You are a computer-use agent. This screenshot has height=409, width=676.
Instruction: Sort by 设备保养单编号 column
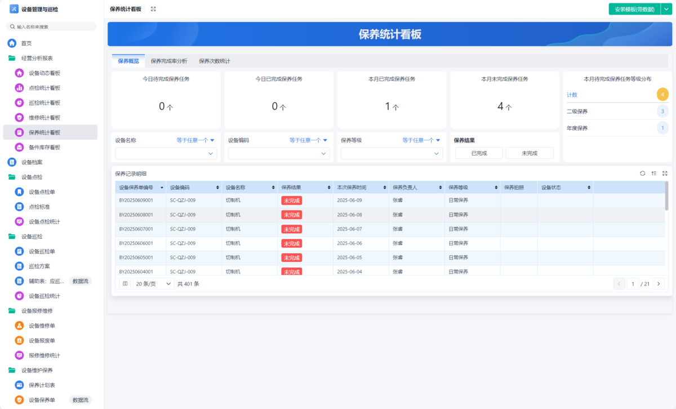(x=162, y=188)
